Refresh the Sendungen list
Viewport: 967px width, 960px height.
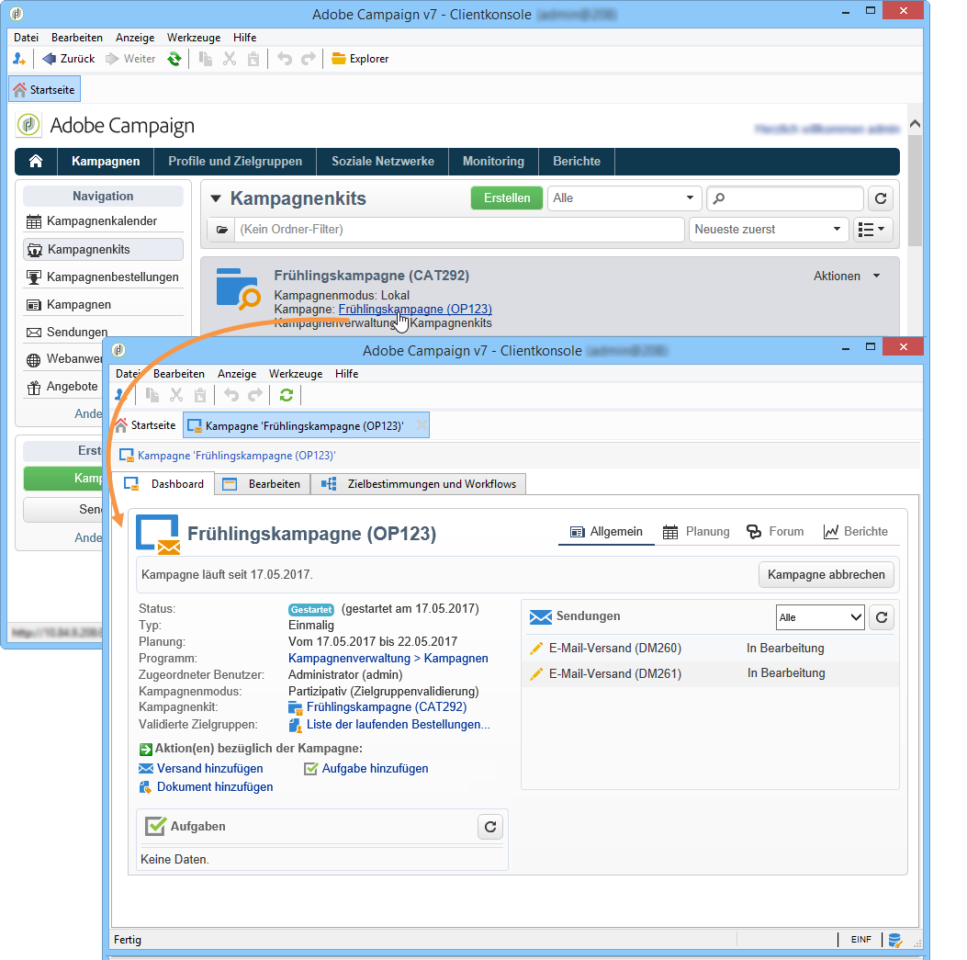point(882,617)
